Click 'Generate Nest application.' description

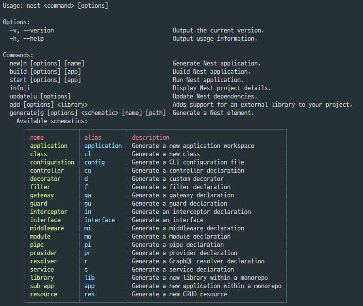(x=216, y=64)
